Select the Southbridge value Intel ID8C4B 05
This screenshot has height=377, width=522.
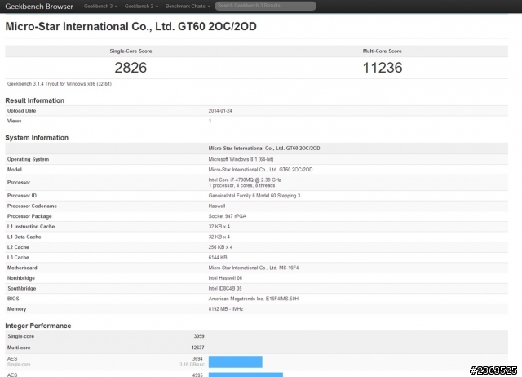pyautogui.click(x=225, y=288)
